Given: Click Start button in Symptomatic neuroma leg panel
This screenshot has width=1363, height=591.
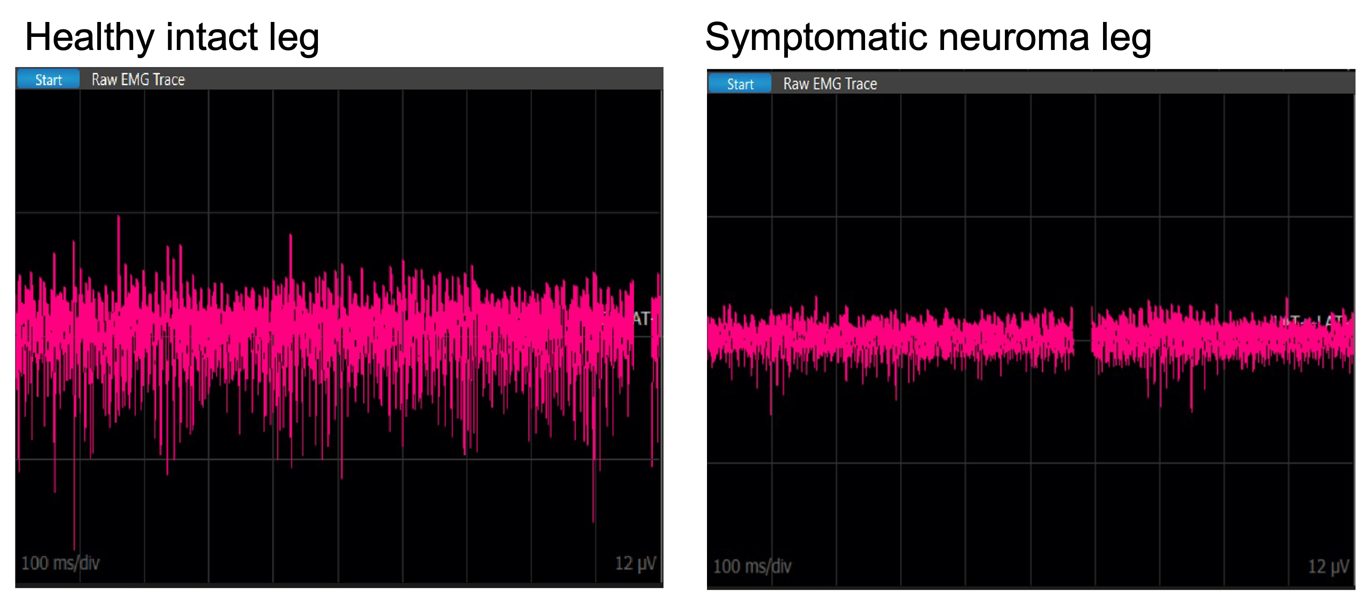Looking at the screenshot, I should click(740, 84).
